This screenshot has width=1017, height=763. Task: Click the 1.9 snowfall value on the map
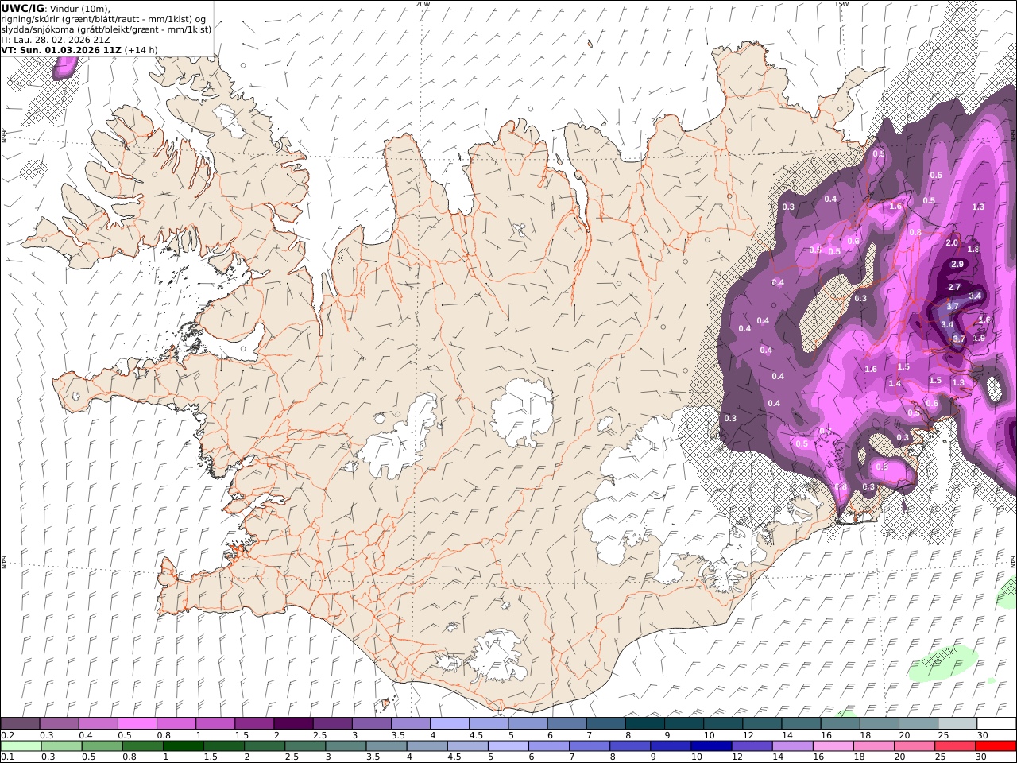coord(979,338)
